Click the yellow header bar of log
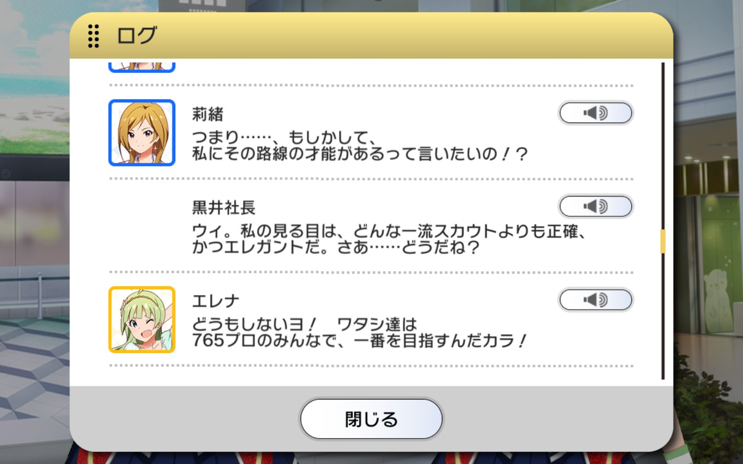Viewport: 743px width, 464px height. (371, 36)
